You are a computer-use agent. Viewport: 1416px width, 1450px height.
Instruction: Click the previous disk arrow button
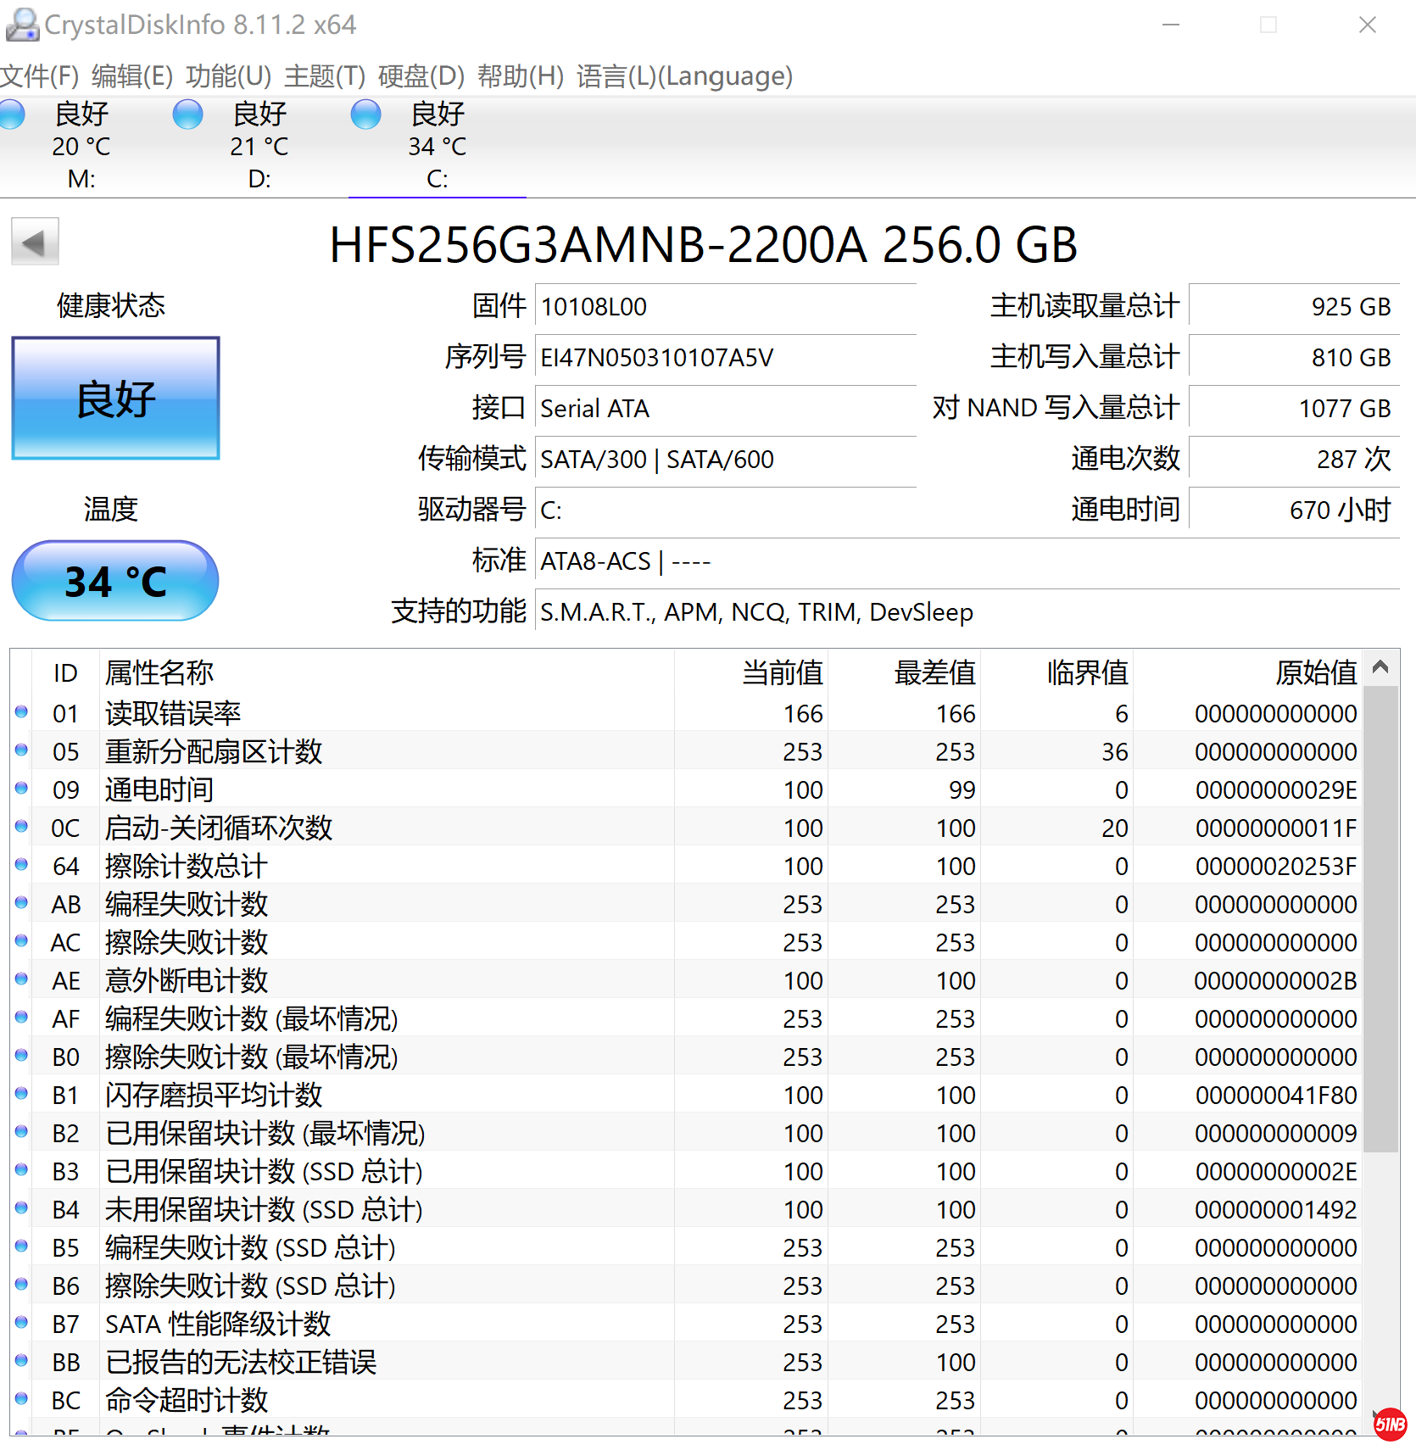tap(35, 243)
